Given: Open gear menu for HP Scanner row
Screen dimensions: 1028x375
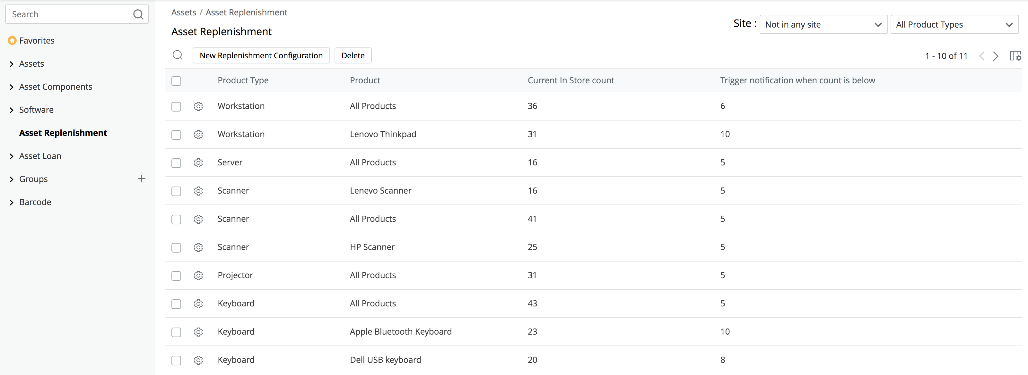Looking at the screenshot, I should point(198,247).
